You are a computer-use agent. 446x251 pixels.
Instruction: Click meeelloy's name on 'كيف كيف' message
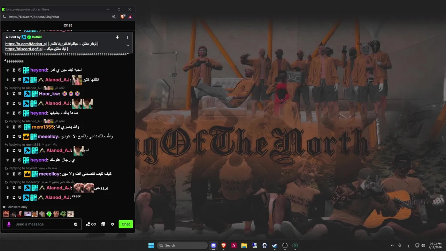(49, 174)
